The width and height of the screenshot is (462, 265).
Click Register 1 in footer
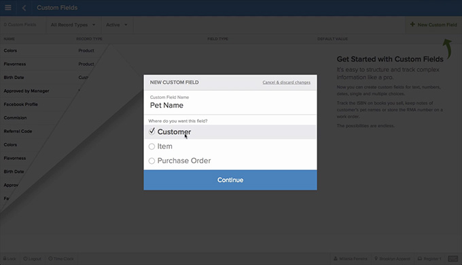[x=429, y=258]
